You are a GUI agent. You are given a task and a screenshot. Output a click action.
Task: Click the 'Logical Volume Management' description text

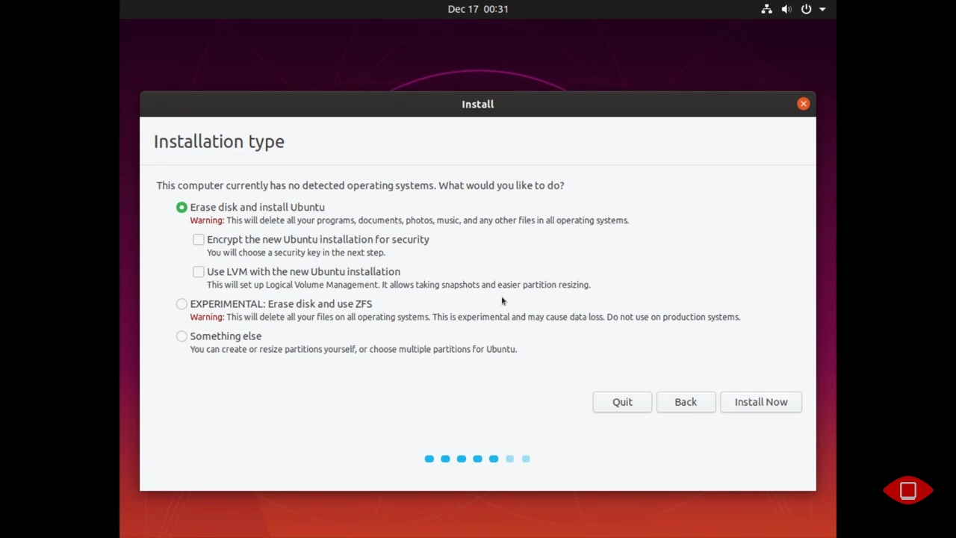pyautogui.click(x=398, y=285)
